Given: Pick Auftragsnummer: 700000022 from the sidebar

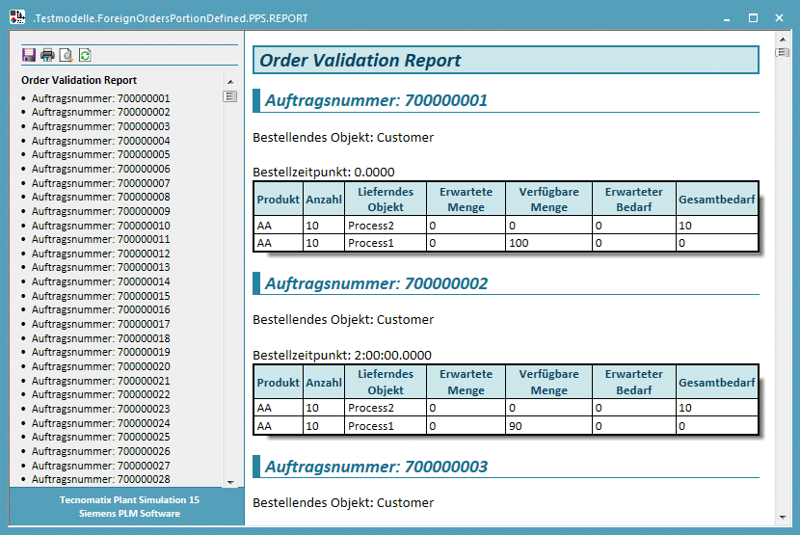Looking at the screenshot, I should click(100, 394).
